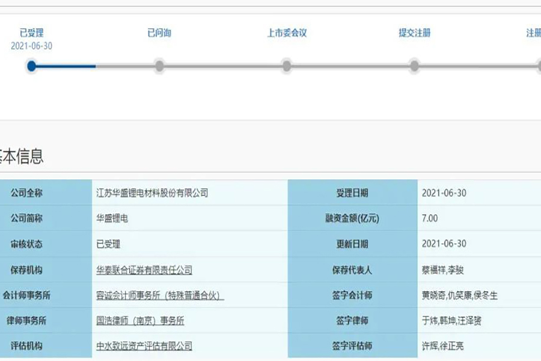This screenshot has width=541, height=361.
Task: Click the 上市委会议 progress step dot
Action: tap(287, 66)
